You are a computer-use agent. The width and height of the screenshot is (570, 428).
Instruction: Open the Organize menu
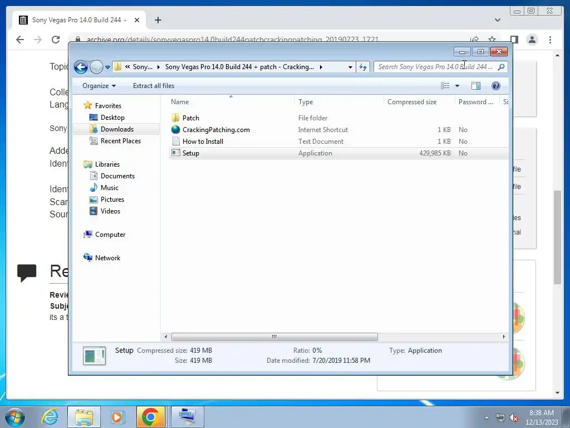pos(99,86)
